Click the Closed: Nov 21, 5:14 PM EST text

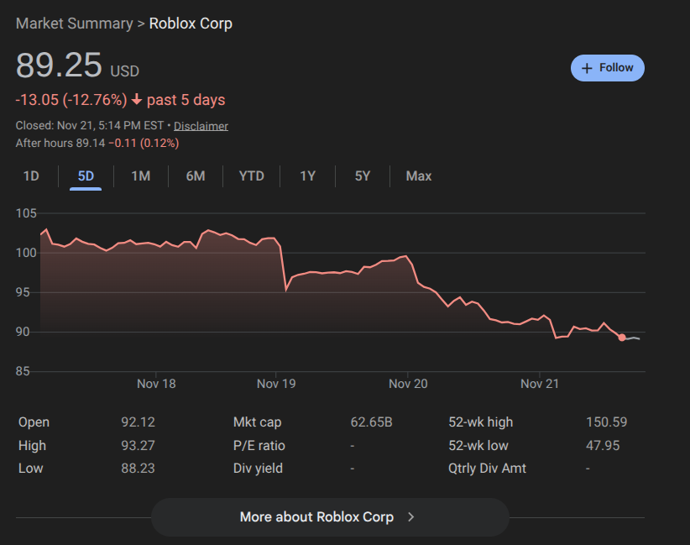pyautogui.click(x=90, y=125)
